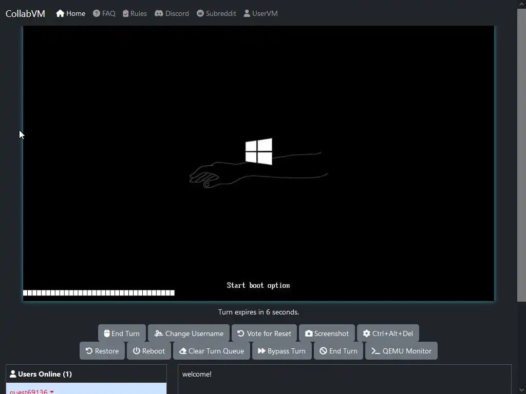
Task: Open the FAQ page
Action: (x=104, y=13)
